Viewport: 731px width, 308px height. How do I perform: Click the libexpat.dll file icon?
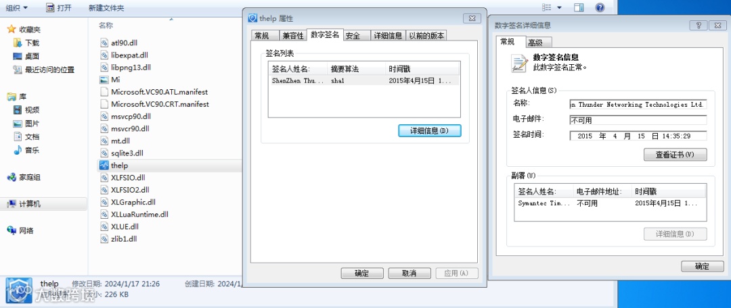click(104, 55)
